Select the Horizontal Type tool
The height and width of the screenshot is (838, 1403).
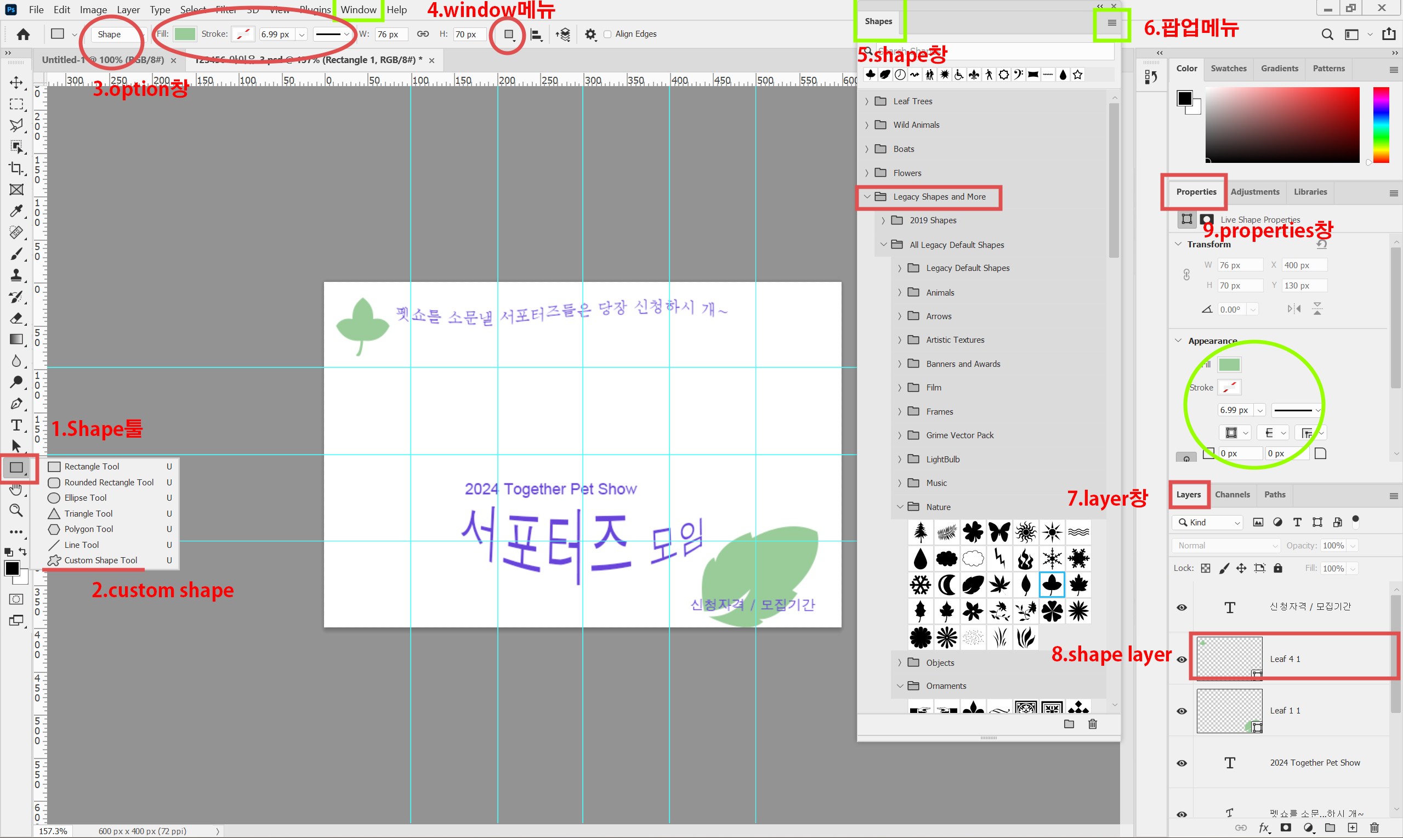coord(16,425)
